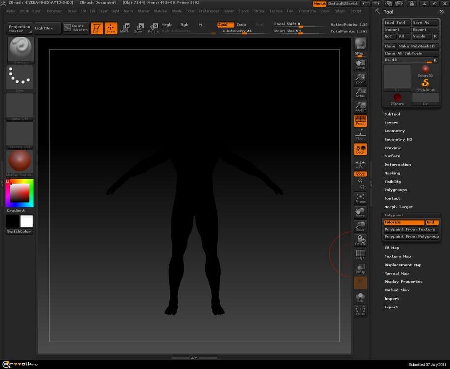Toggle Local transformations button
The width and height of the screenshot is (450, 369).
(x=360, y=149)
